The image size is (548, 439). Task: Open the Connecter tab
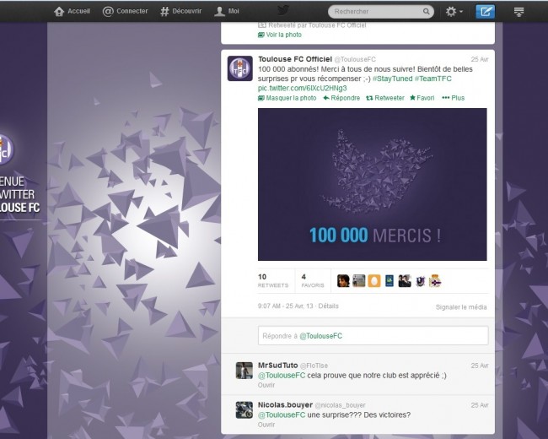125,11
